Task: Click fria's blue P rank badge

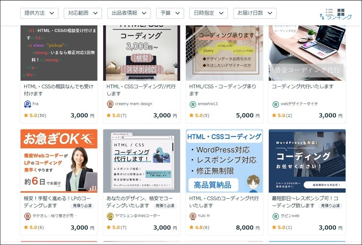Action: [x=27, y=104]
